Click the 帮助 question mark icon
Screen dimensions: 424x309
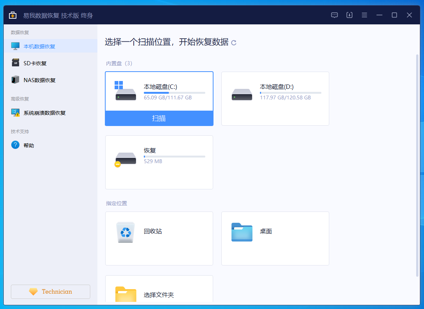point(15,145)
